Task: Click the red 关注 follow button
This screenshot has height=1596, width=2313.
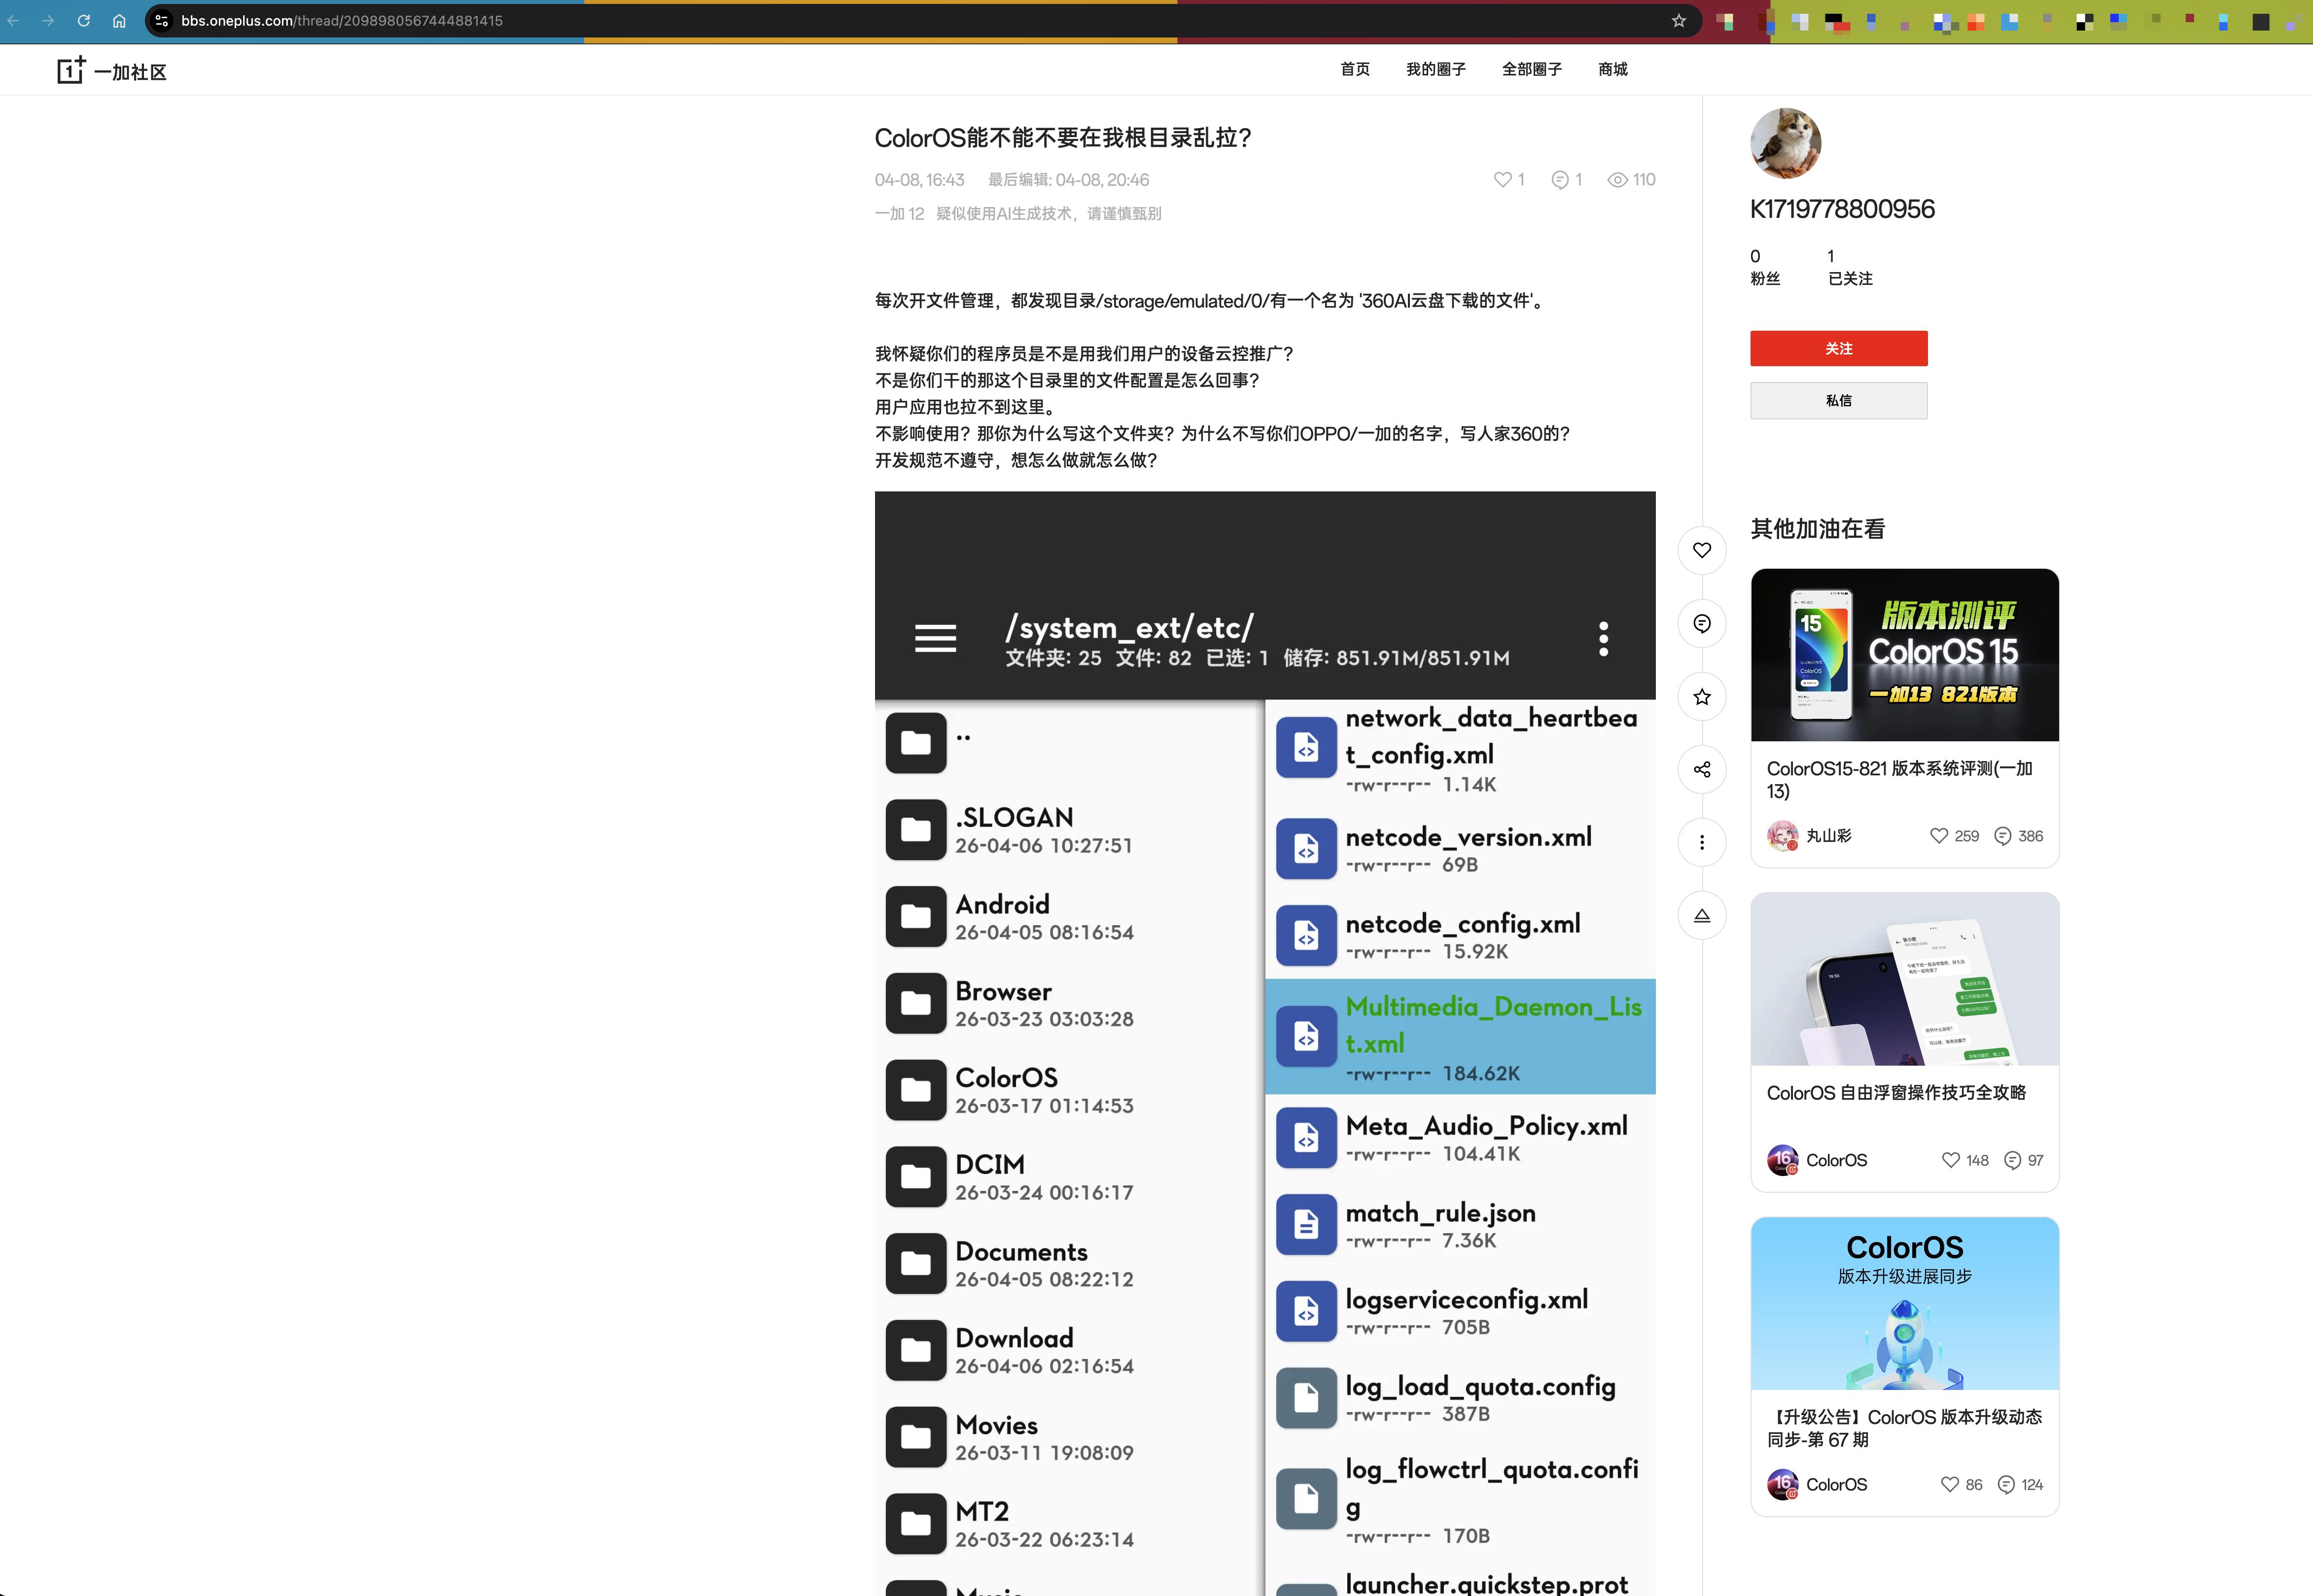Action: pos(1838,348)
